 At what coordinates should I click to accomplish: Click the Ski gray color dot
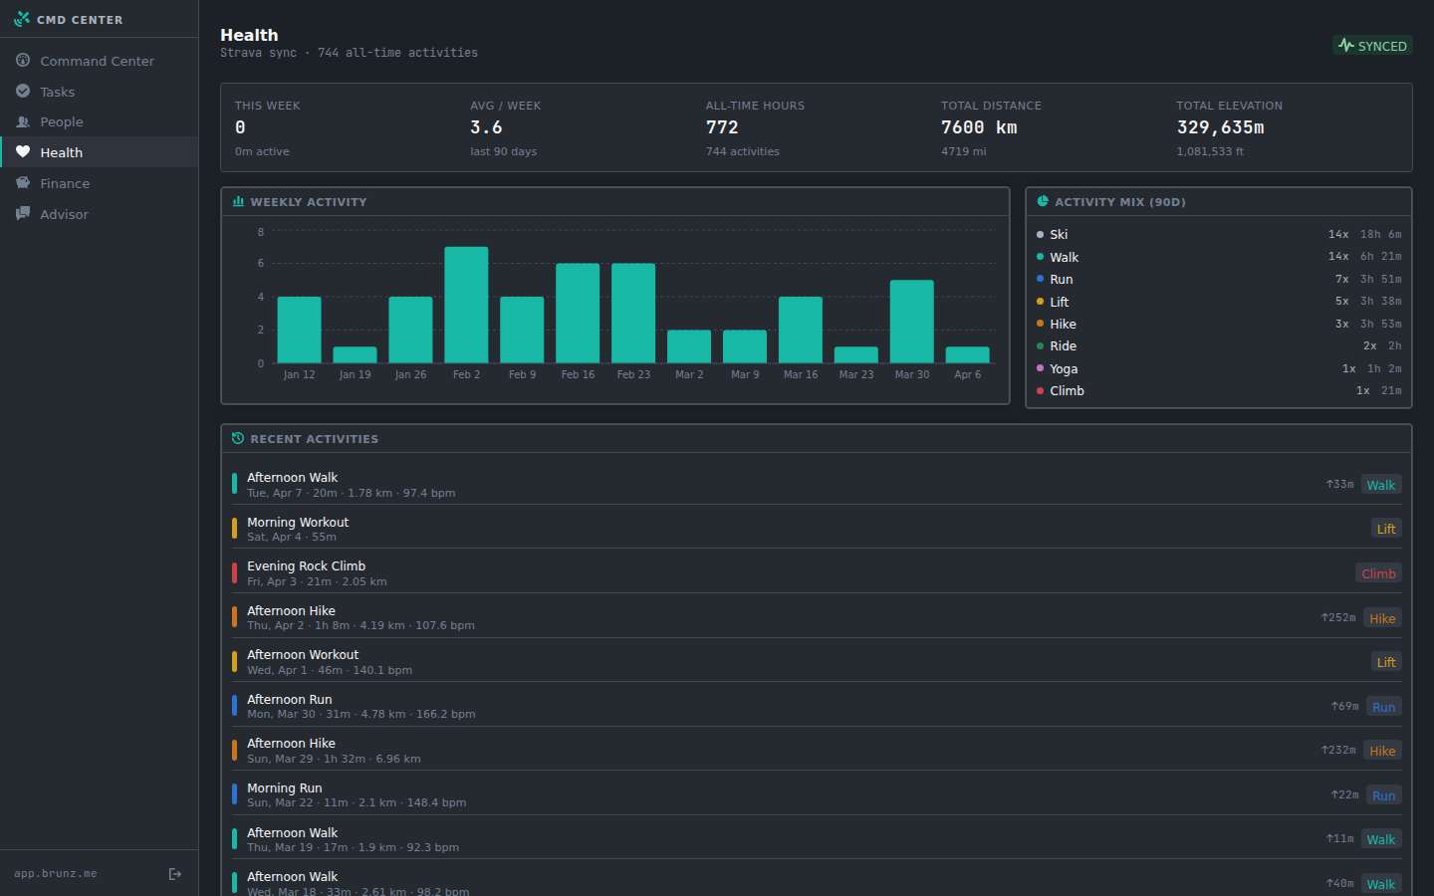coord(1040,235)
